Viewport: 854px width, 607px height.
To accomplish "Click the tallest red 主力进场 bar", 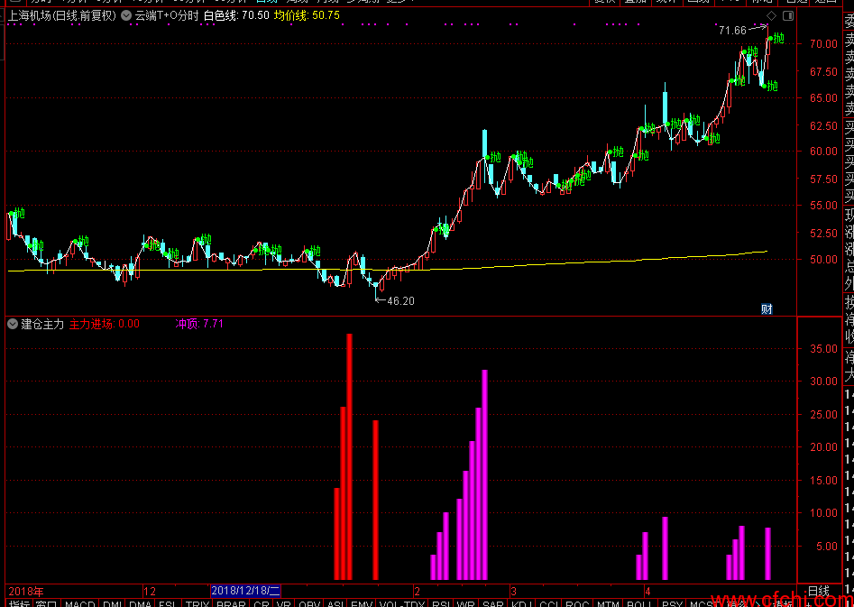I will (350, 456).
